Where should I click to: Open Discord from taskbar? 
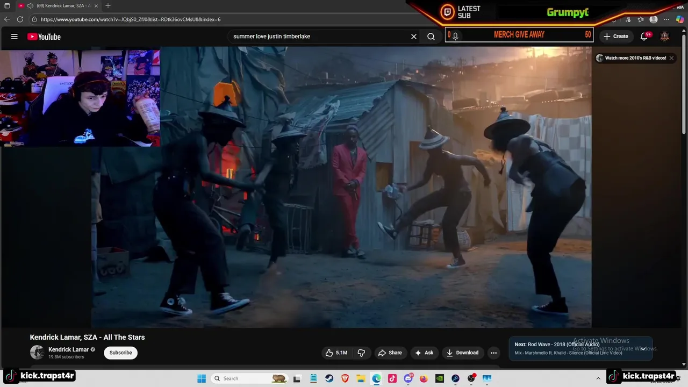(x=408, y=378)
